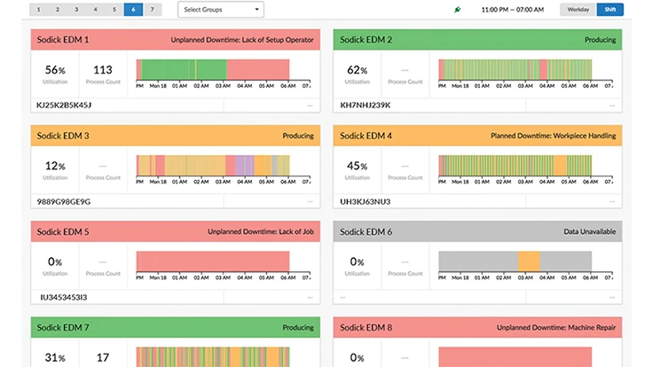The image size is (653, 367).
Task: Click the green segment in EDM 1 timeline
Action: pos(181,71)
